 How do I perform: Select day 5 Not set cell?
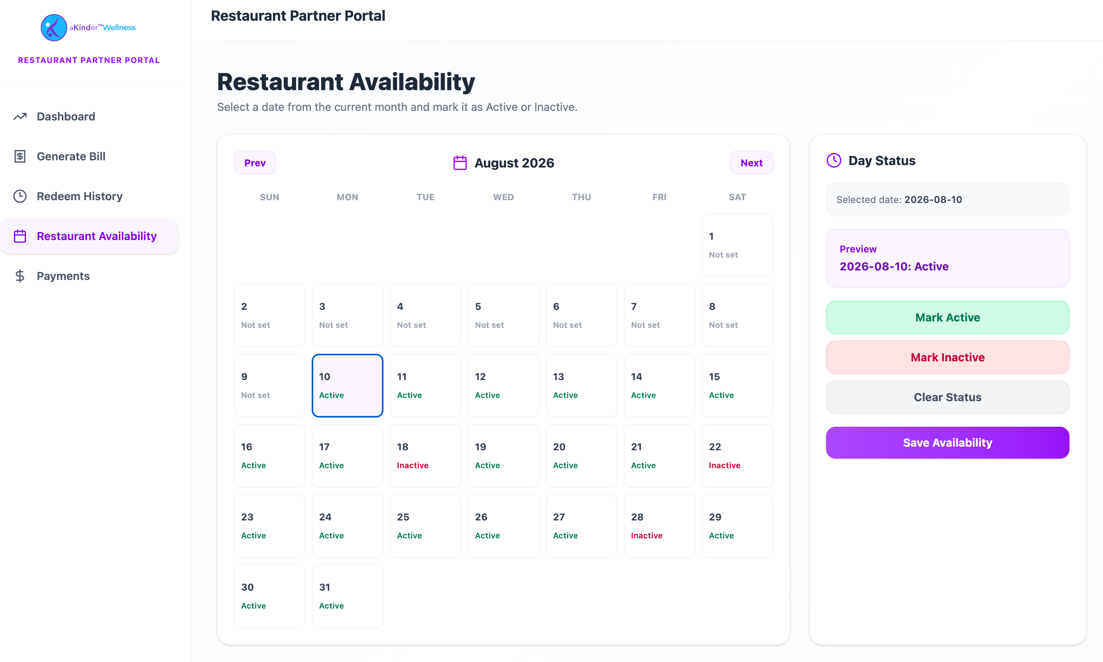point(504,315)
